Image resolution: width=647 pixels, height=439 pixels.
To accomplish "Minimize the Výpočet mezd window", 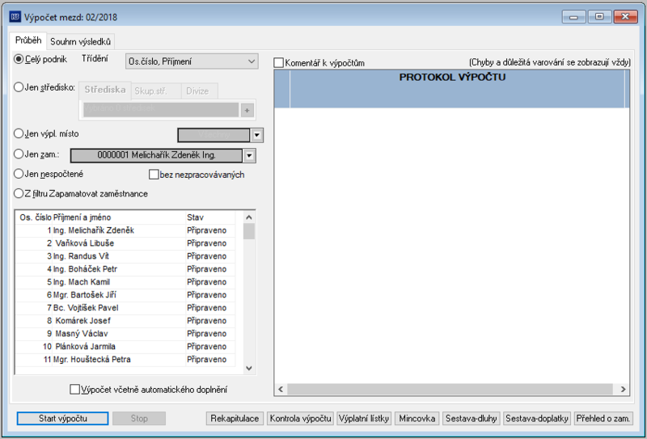I will click(573, 17).
